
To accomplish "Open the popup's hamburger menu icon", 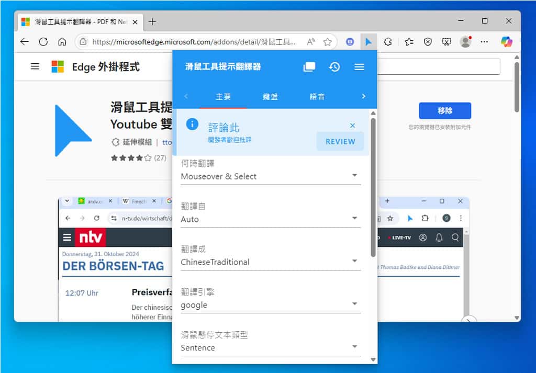I will click(359, 66).
